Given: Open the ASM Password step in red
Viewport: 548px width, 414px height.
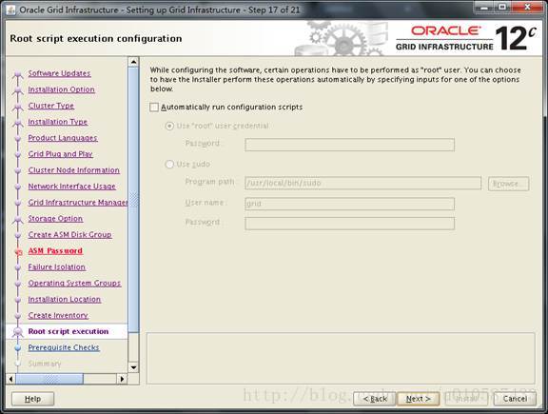Looking at the screenshot, I should click(55, 250).
